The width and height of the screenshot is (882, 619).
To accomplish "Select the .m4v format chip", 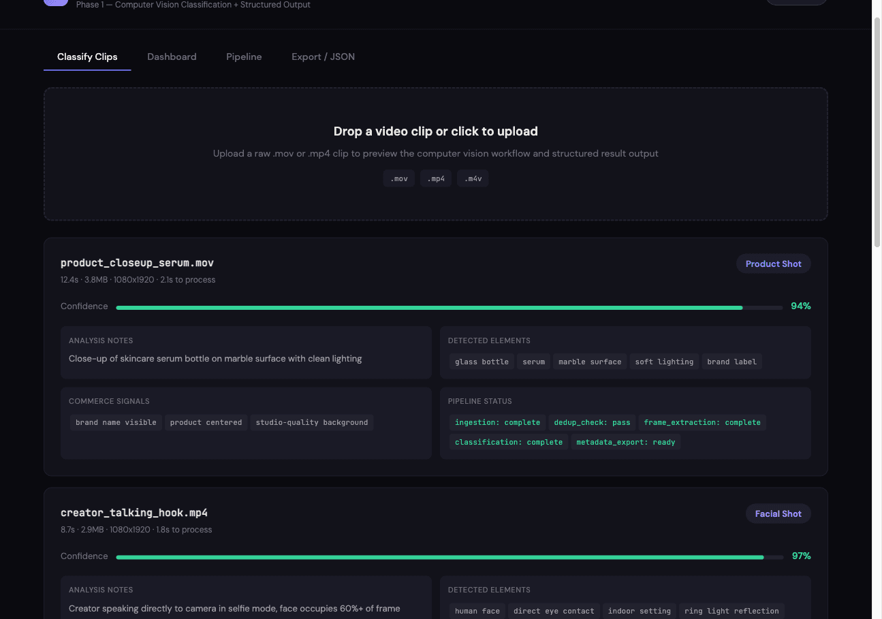I will click(x=472, y=178).
